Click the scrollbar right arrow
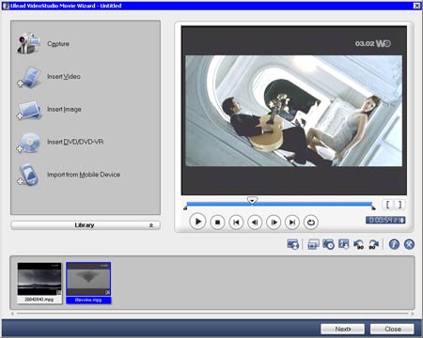 click(x=412, y=313)
